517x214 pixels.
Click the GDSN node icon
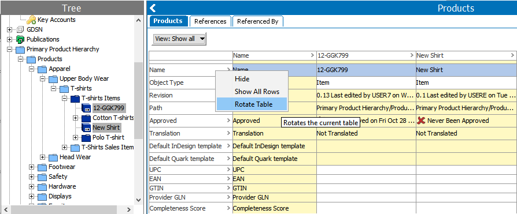pyautogui.click(x=20, y=29)
